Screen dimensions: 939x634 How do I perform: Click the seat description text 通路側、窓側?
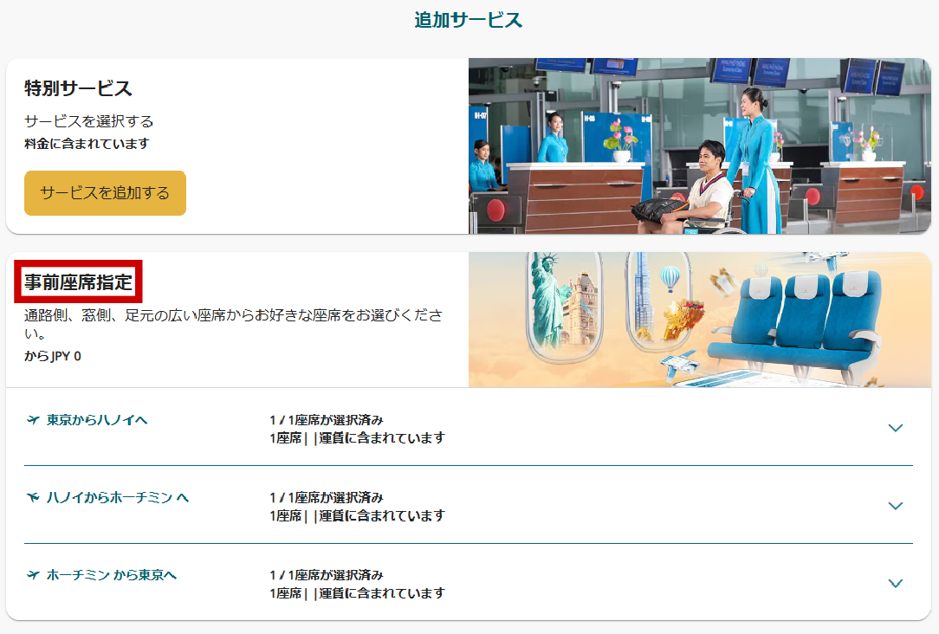click(234, 324)
